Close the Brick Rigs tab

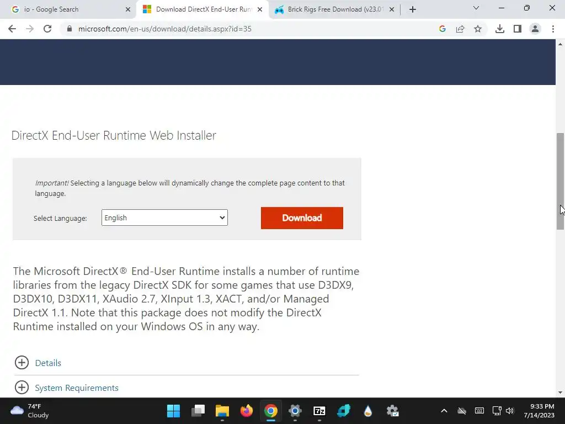pos(392,9)
